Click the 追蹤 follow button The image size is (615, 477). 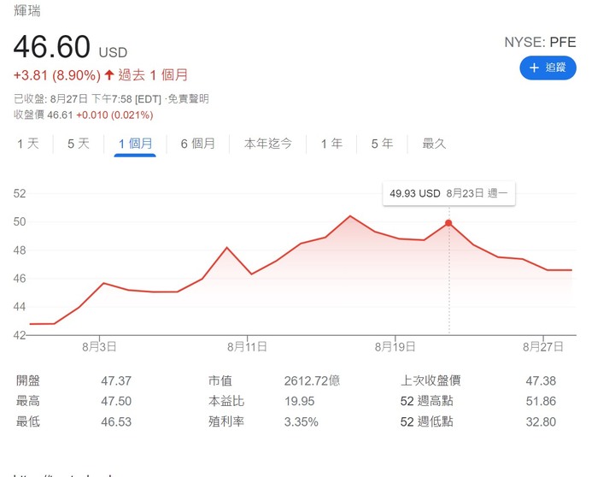coord(548,68)
